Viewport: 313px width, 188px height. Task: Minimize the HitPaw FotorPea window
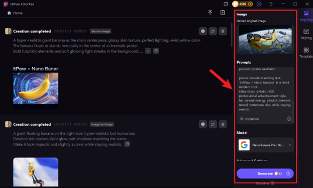pos(283,4)
